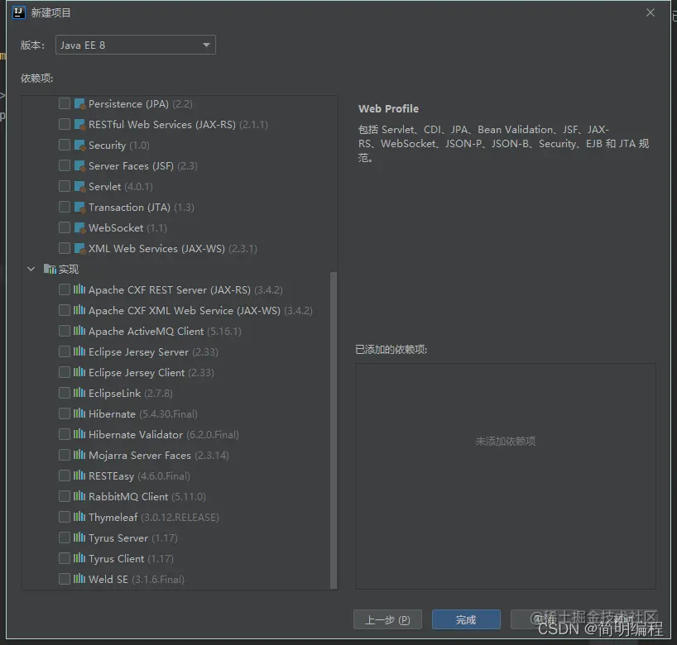
Task: Click the Server Faces (JSF) icon
Action: pos(79,166)
